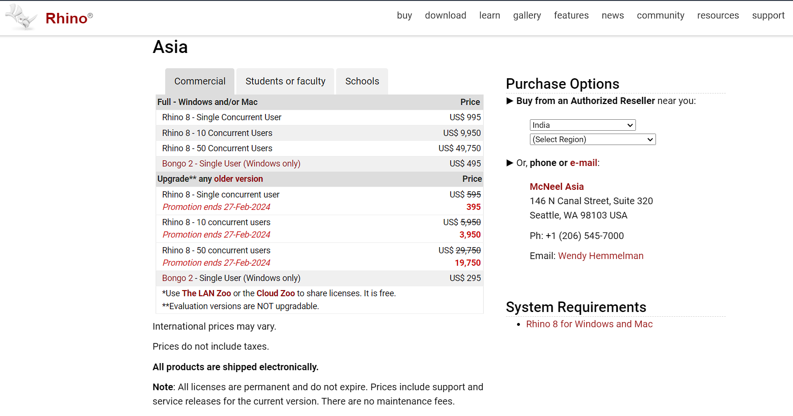Go to the community page
The width and height of the screenshot is (793, 416).
point(661,15)
